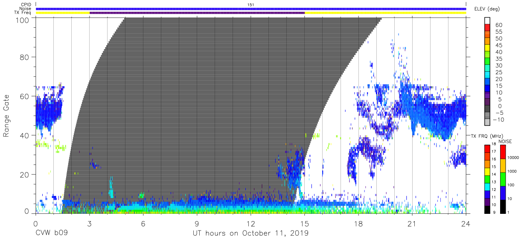Click the TX Freq row label
Screen dimensions: 524x242
coord(23,12)
